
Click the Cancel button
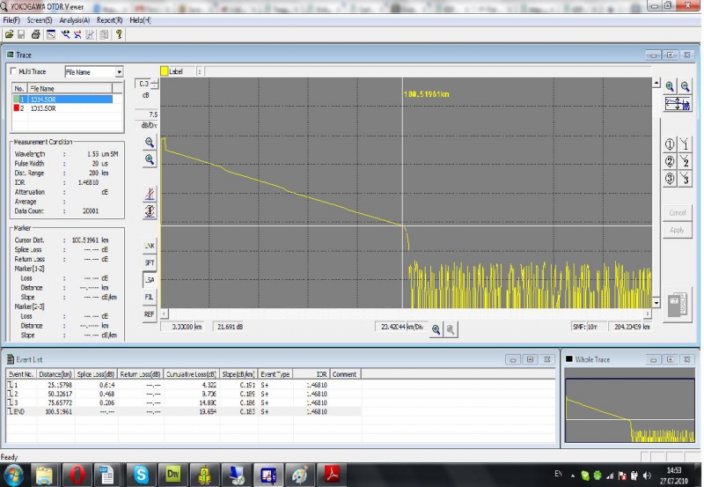click(x=678, y=212)
